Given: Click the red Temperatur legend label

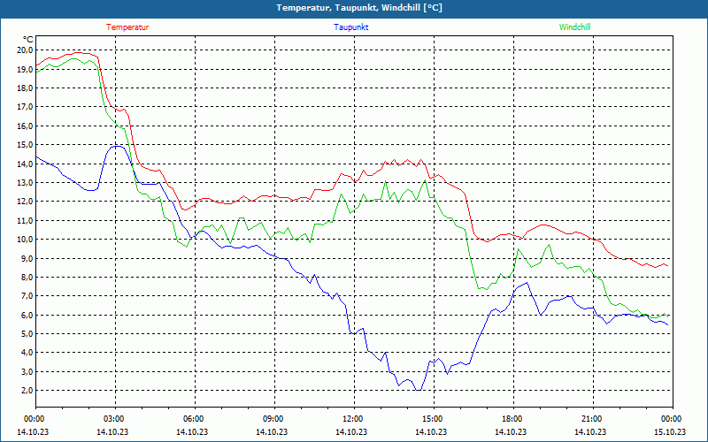Looking at the screenshot, I should (127, 27).
